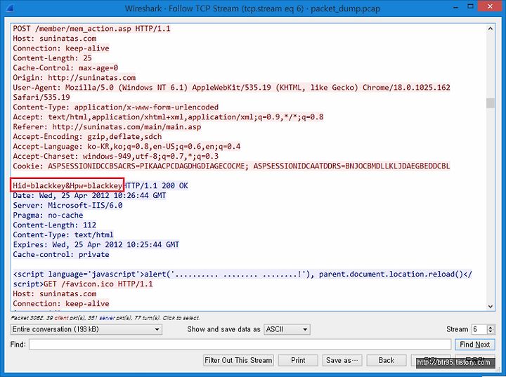Click the vertical scrollbar thumb

click(x=491, y=103)
